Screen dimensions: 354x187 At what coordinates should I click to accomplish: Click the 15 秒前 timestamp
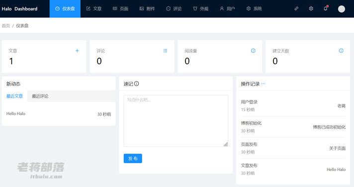tap(248, 109)
